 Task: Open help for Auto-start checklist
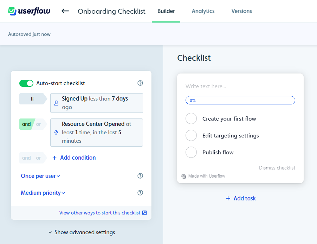click(140, 83)
